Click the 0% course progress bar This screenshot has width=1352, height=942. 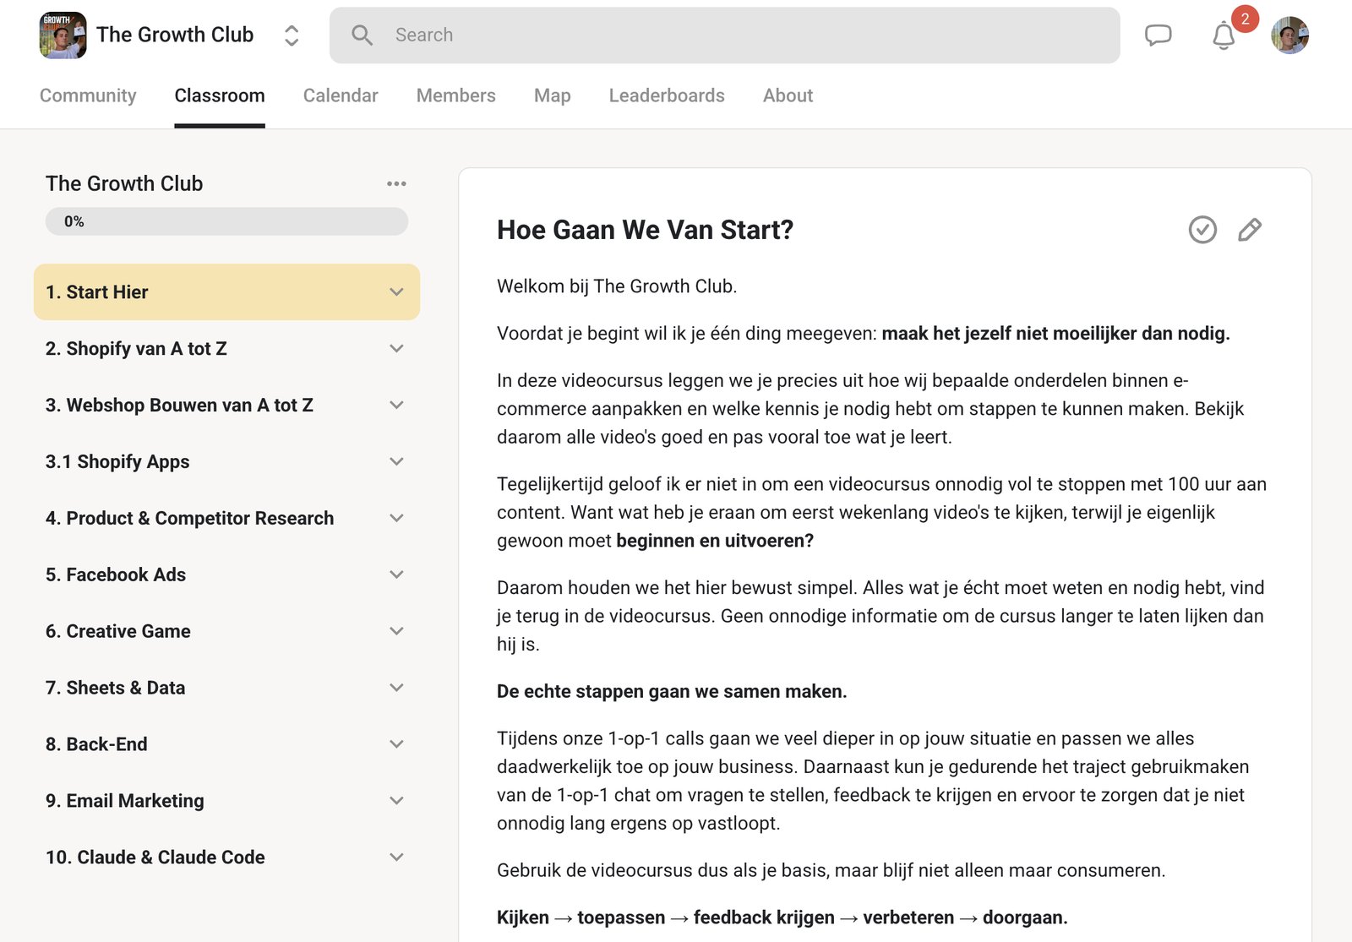point(226,221)
